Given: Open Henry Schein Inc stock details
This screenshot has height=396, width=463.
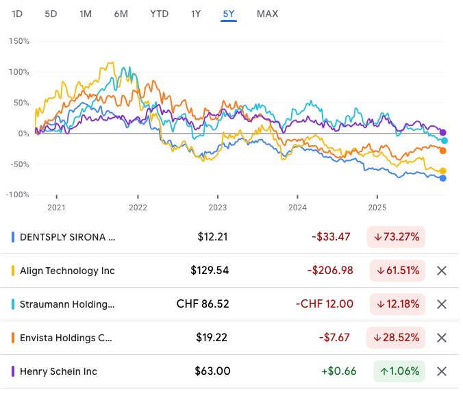Looking at the screenshot, I should tap(58, 371).
